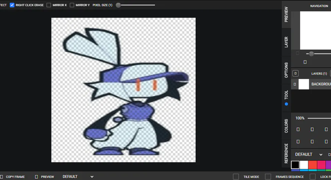Click the MIRROR X label

60,5
